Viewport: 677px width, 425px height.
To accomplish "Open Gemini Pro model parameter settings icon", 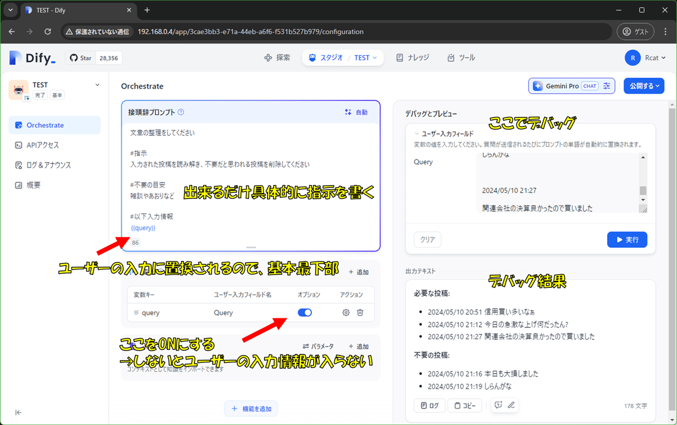I will [x=606, y=85].
